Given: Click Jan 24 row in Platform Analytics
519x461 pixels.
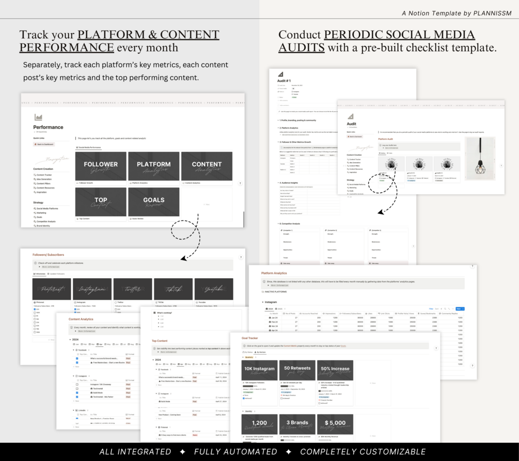Looking at the screenshot, I should [364, 317].
